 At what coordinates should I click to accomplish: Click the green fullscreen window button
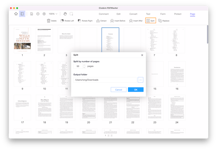[17, 8]
